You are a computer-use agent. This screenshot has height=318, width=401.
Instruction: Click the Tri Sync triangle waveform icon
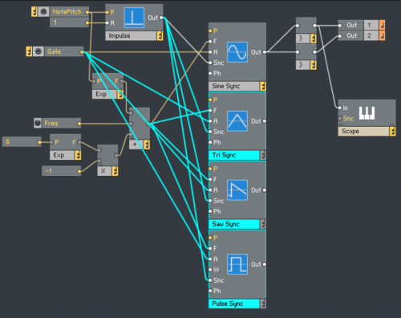(237, 121)
